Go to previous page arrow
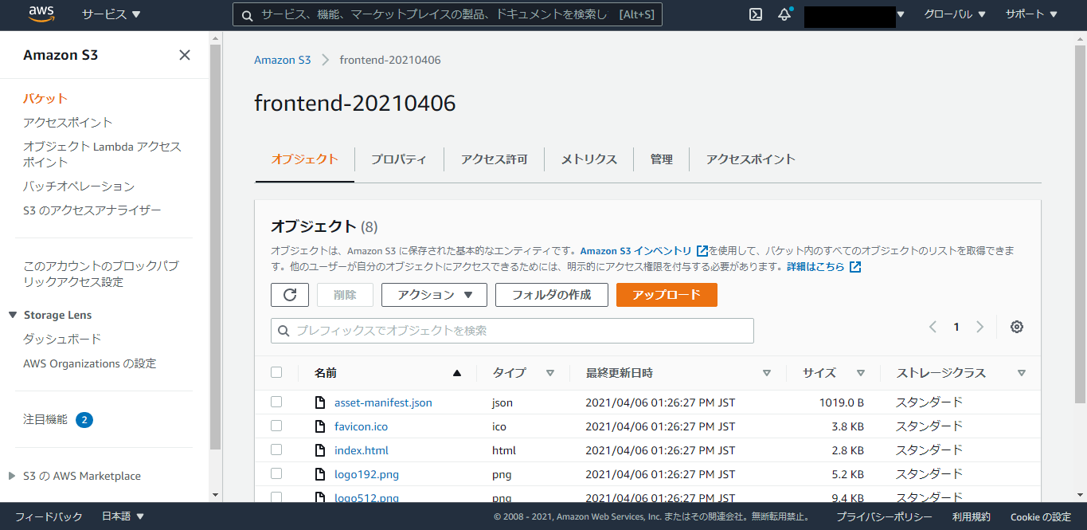 pos(933,327)
